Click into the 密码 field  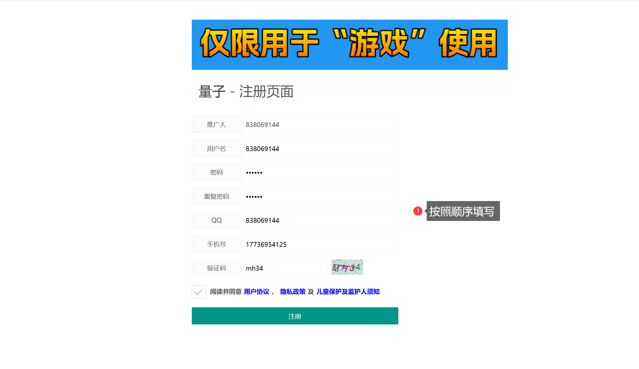point(319,172)
